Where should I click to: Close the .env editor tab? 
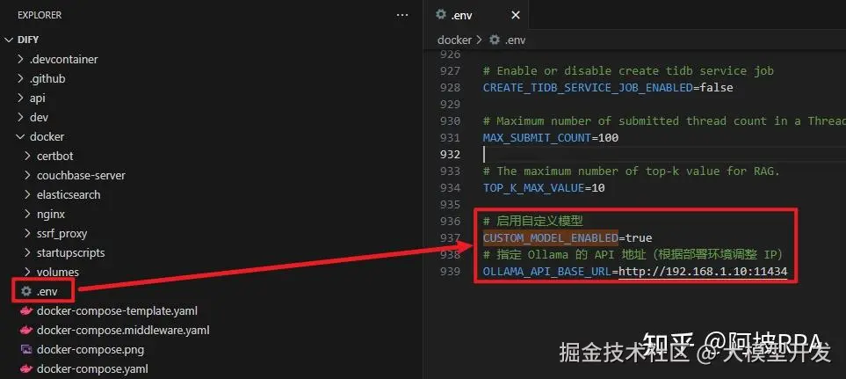(516, 15)
